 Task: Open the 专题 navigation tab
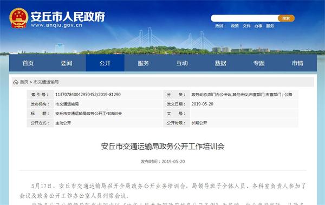259,63
